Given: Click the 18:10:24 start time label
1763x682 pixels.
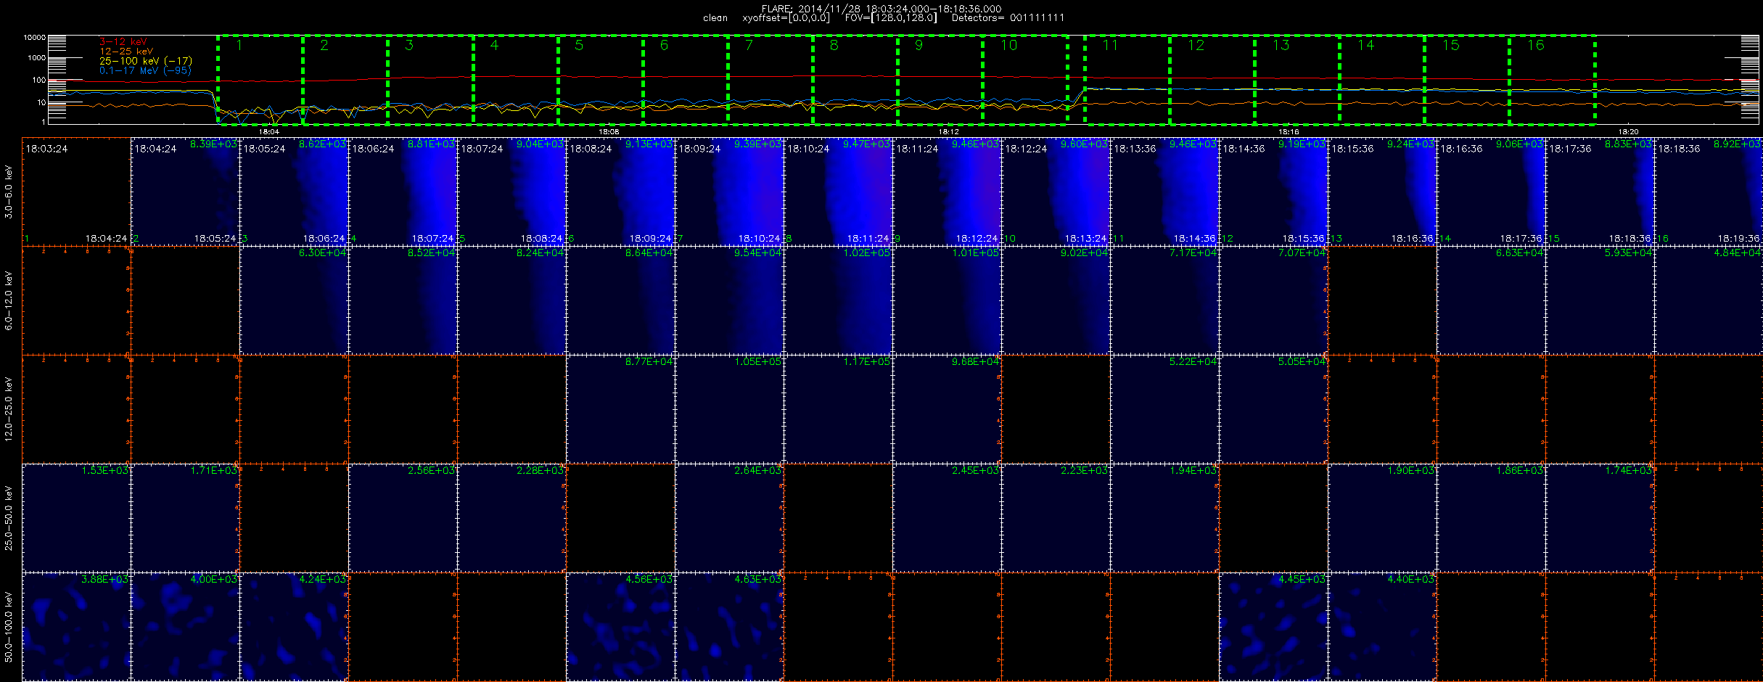Looking at the screenshot, I should [x=808, y=149].
